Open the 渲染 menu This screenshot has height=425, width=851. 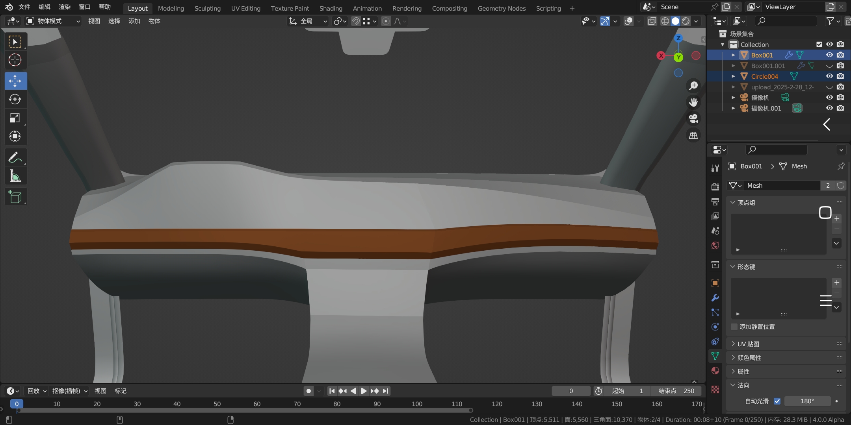pyautogui.click(x=64, y=7)
